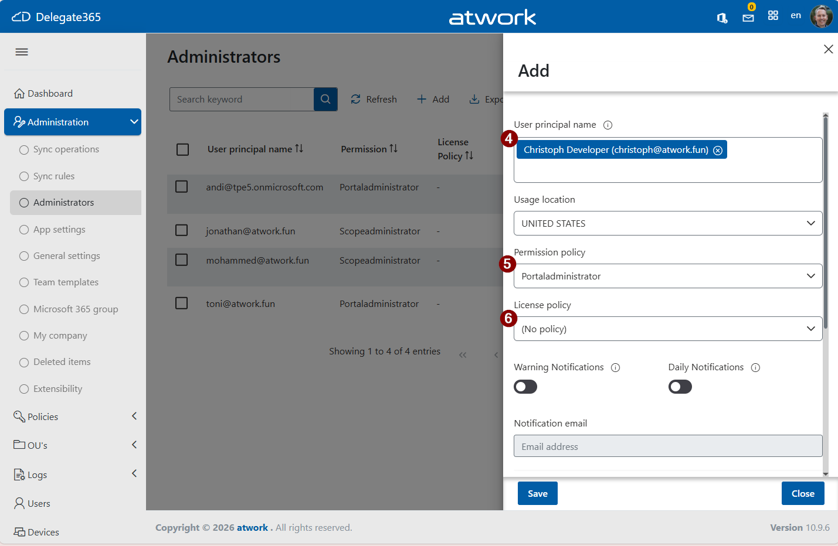Viewport: 838px width, 546px height.
Task: Open the admin search icon in header
Action: click(722, 18)
